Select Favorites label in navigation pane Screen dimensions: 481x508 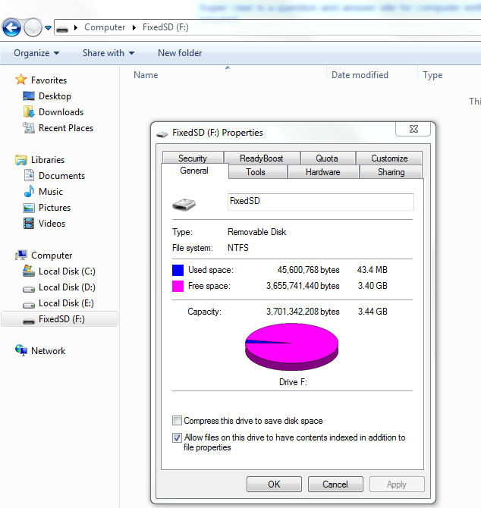pyautogui.click(x=49, y=80)
